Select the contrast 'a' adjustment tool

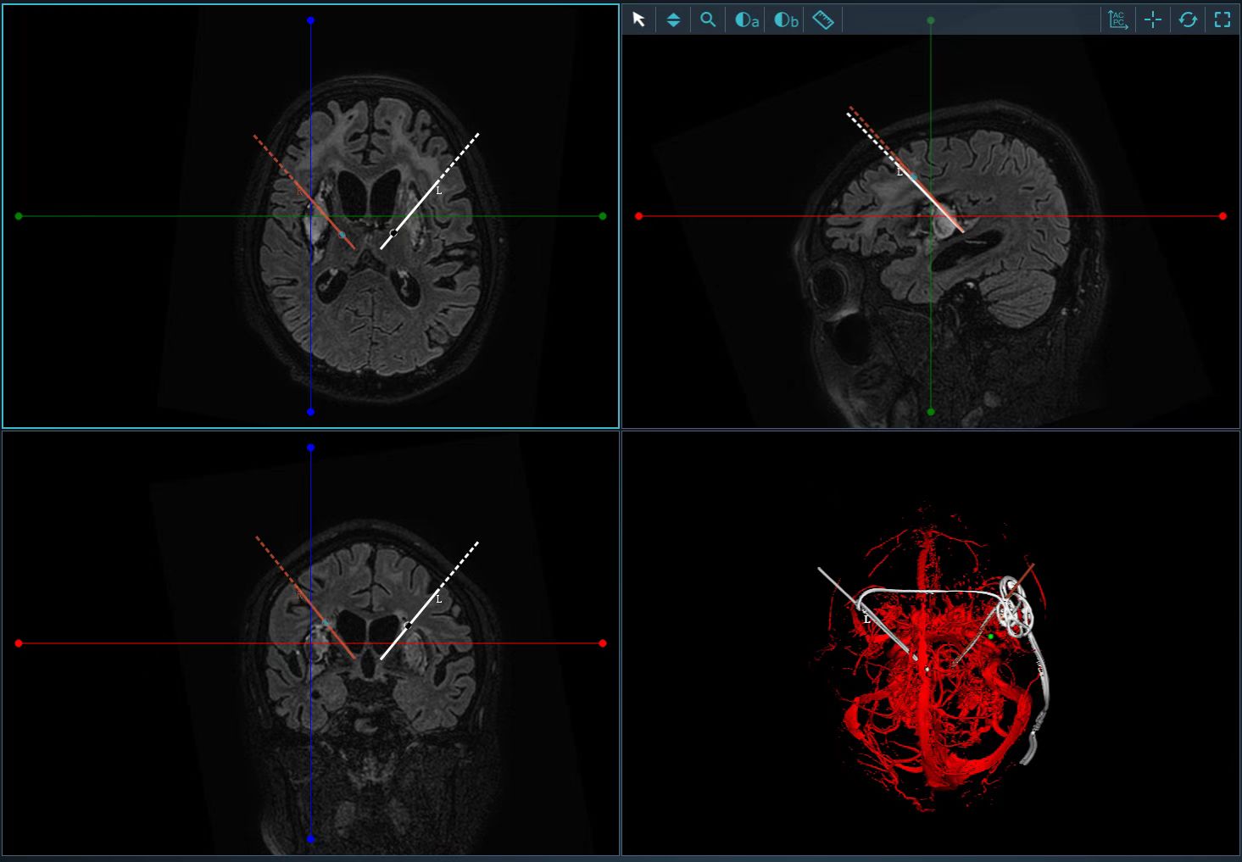coord(746,19)
